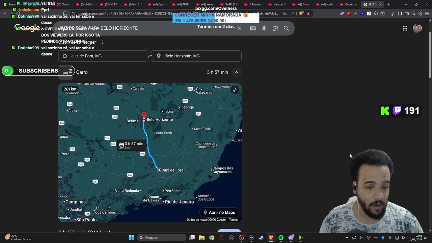Open the more options menu beside Como chegar
Image resolution: width=432 pixels, height=243 pixels.
[102, 42]
